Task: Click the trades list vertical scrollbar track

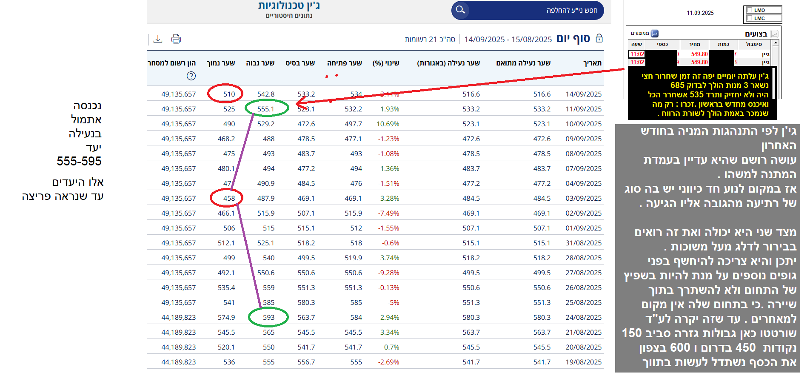Action: click(776, 56)
